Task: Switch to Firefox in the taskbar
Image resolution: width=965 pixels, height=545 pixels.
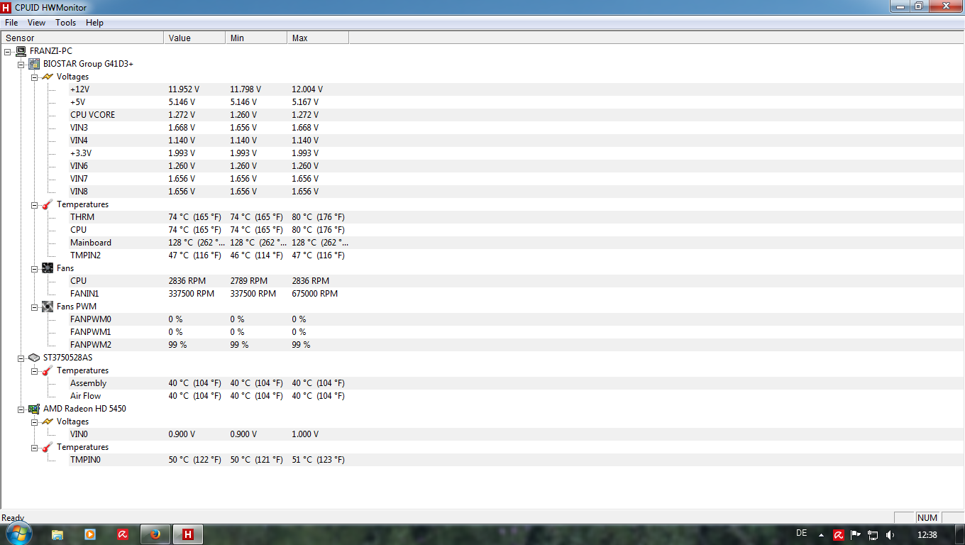Action: click(155, 534)
